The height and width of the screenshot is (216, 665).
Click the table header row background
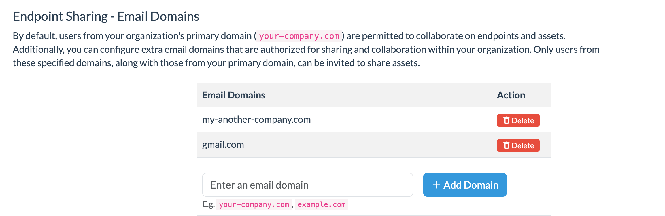(x=375, y=95)
